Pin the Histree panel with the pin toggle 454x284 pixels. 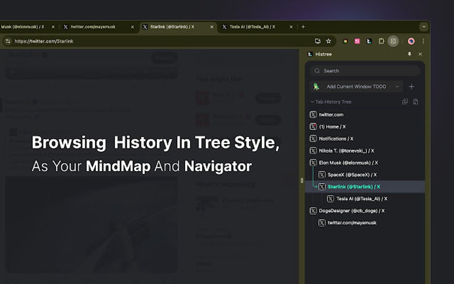click(410, 54)
